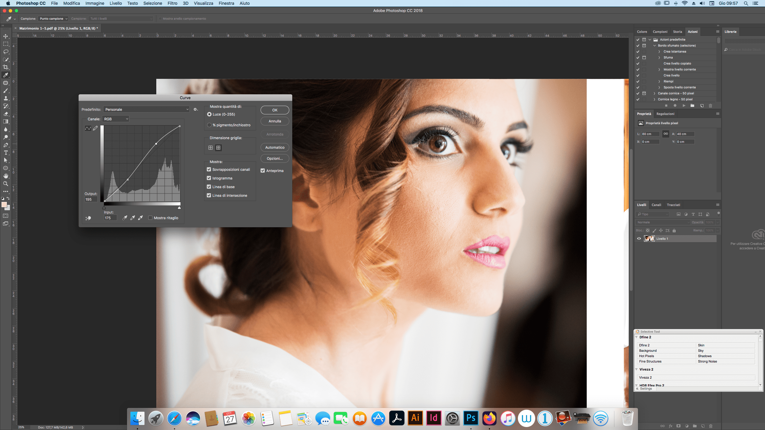
Task: Select the Eraser tool
Action: click(x=6, y=114)
